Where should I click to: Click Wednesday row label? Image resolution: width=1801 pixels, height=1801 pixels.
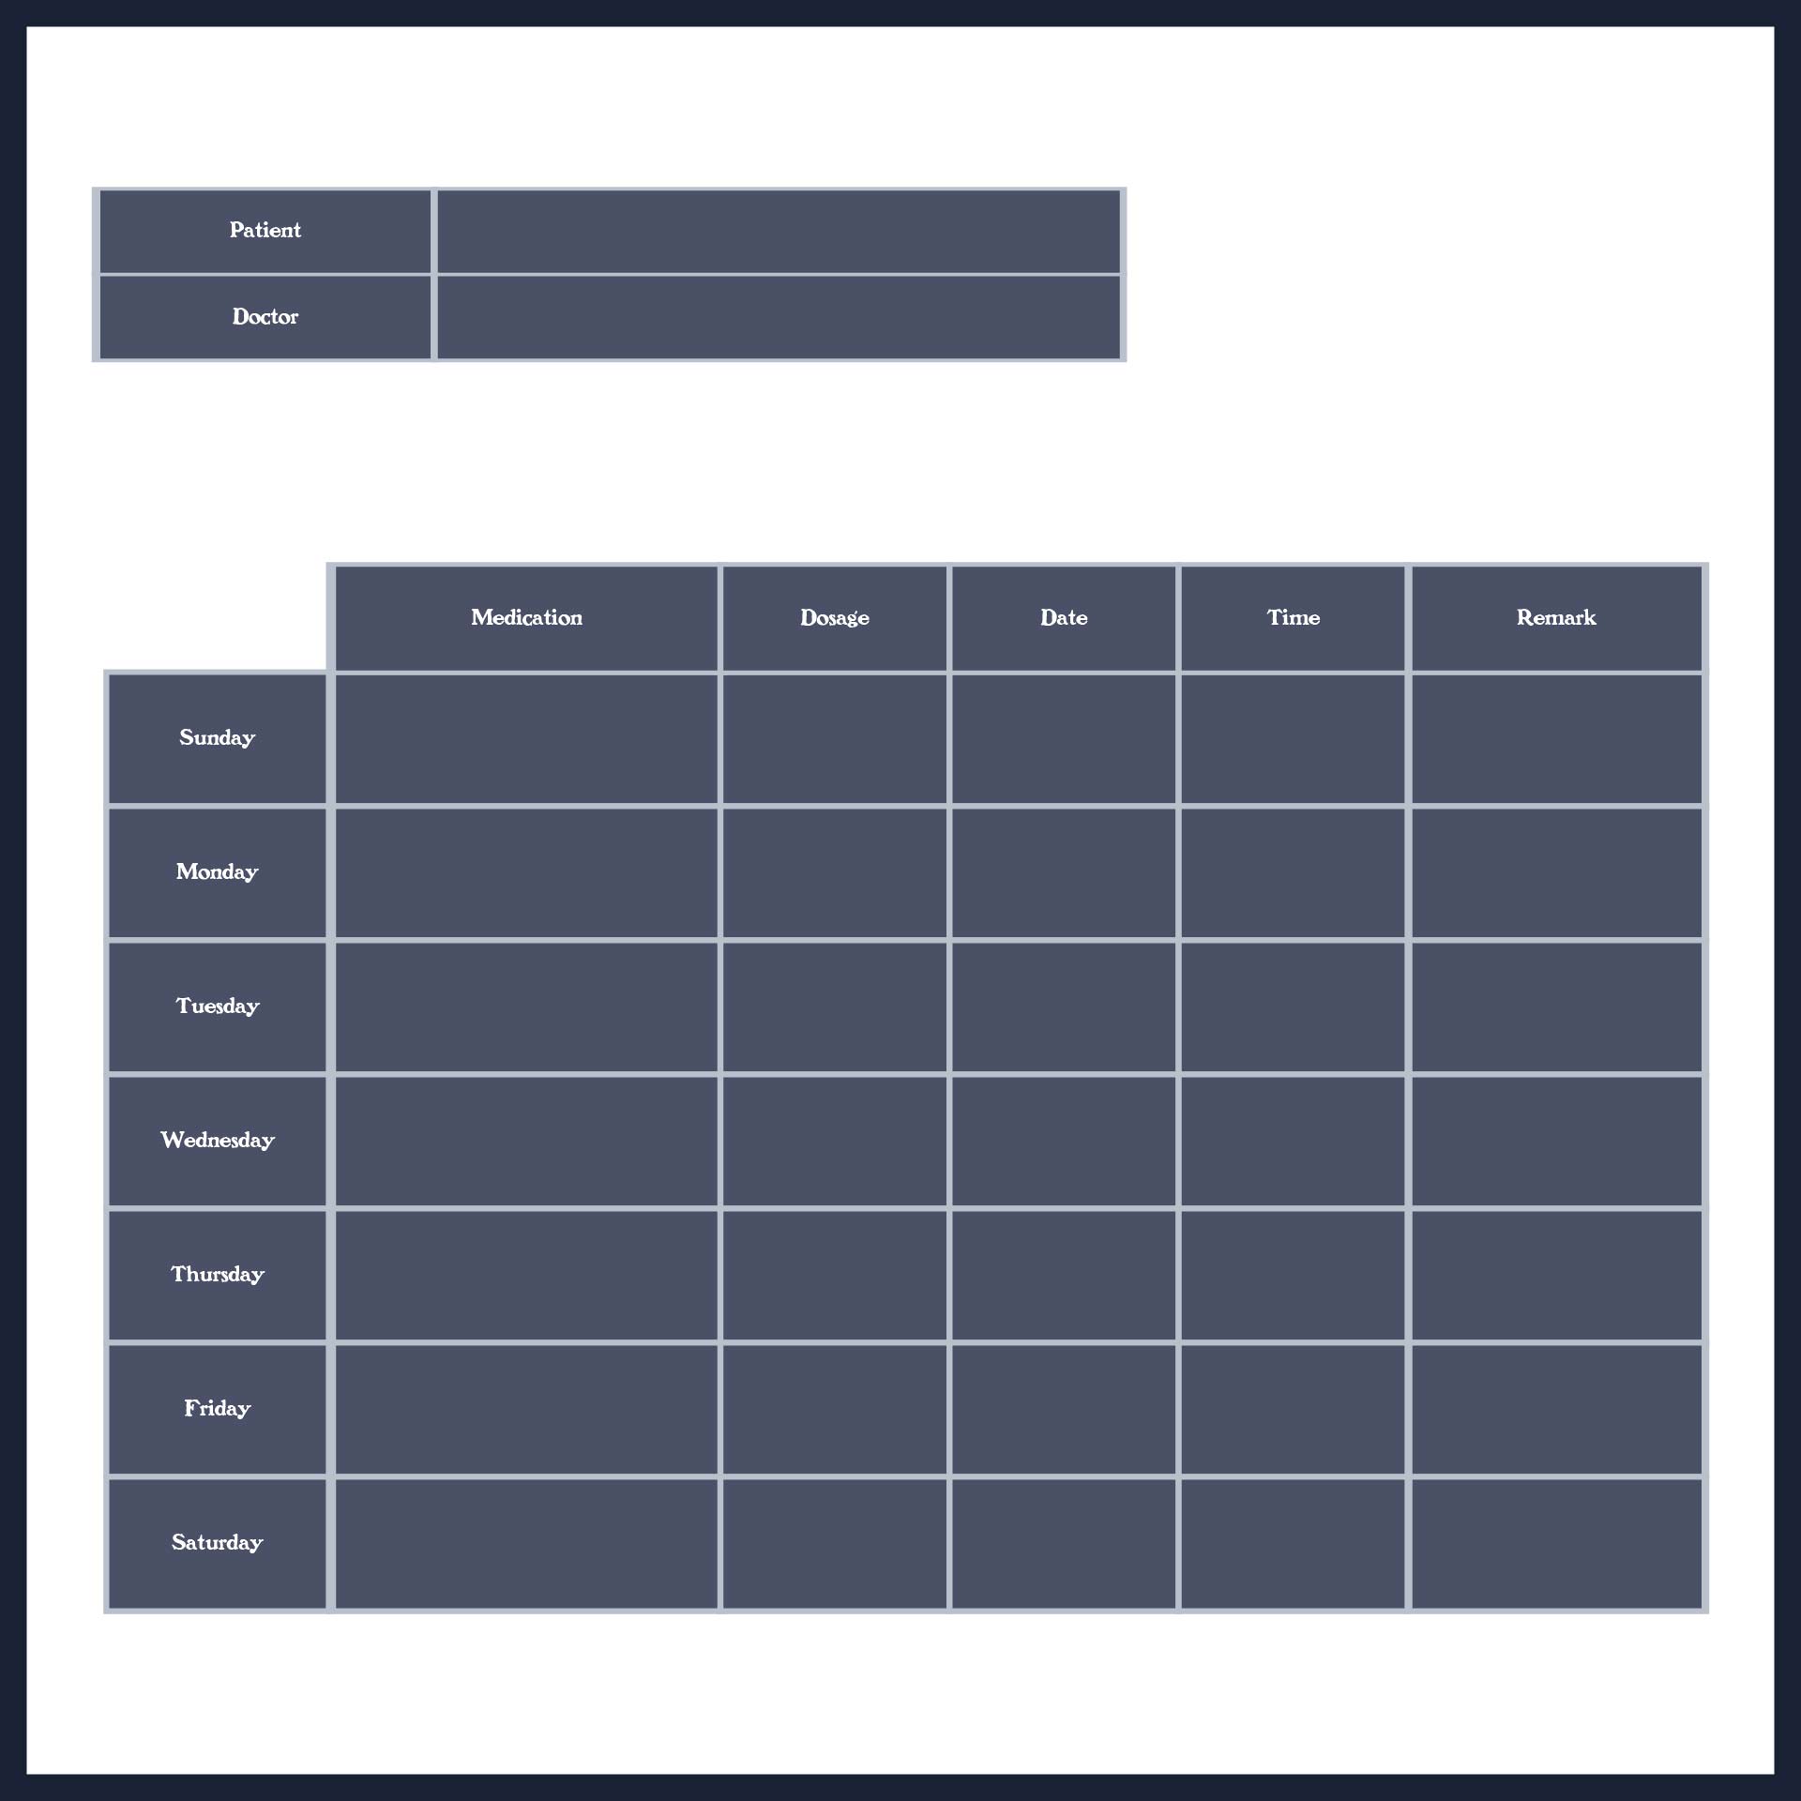pos(216,1140)
